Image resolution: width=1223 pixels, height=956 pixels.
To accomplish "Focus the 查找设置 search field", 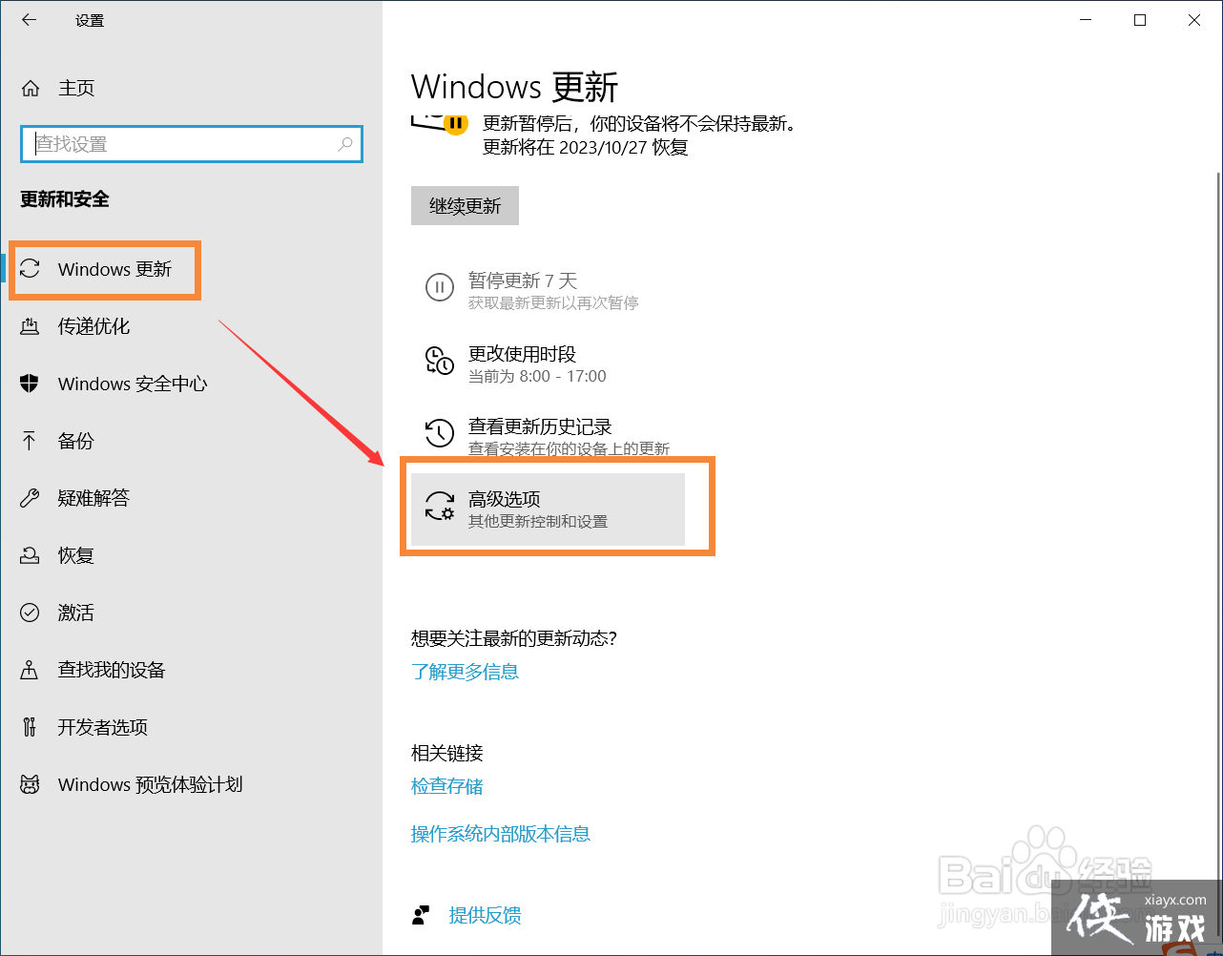I will [x=192, y=144].
